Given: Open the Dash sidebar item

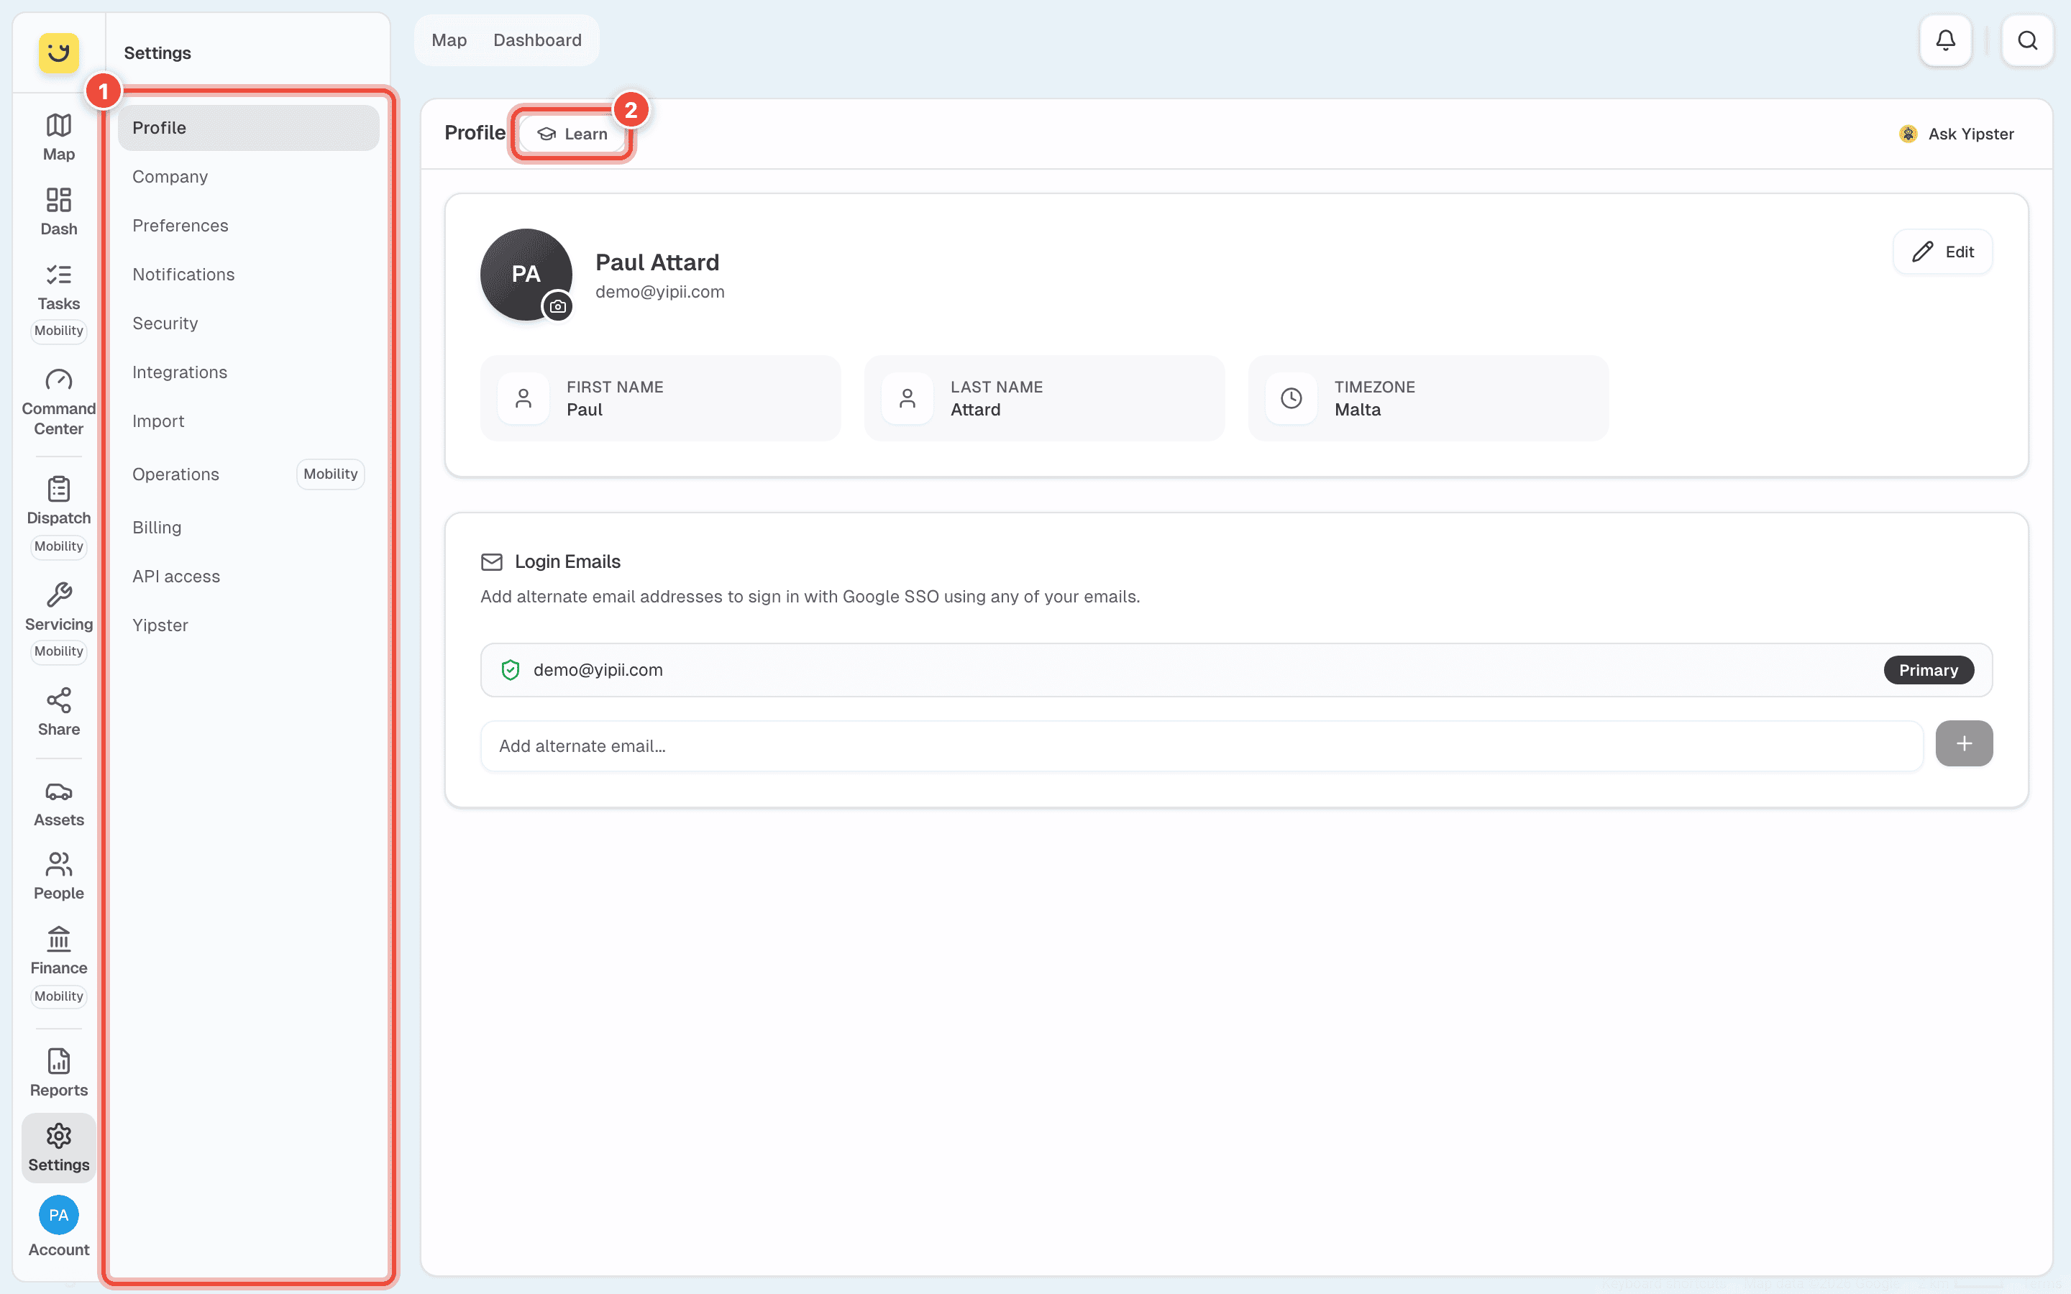Looking at the screenshot, I should click(x=58, y=211).
